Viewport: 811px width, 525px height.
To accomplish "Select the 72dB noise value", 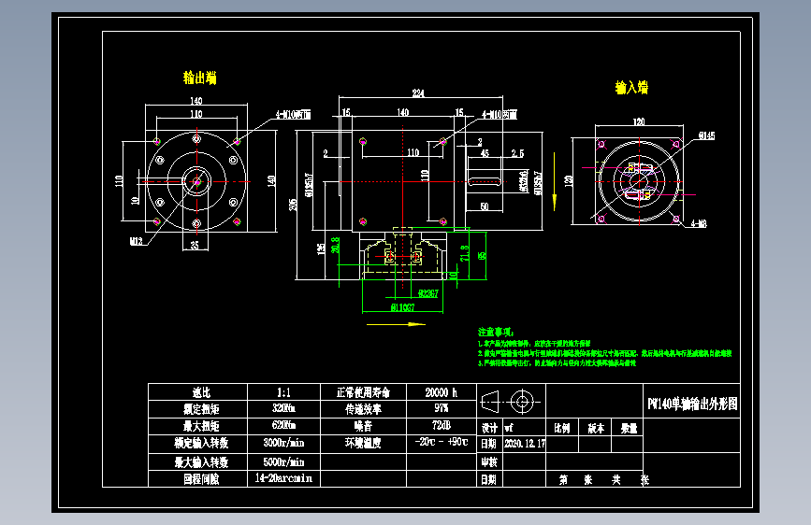I will click(x=442, y=425).
